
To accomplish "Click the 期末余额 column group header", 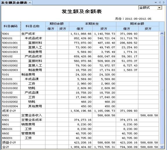I will click(x=137, y=24).
